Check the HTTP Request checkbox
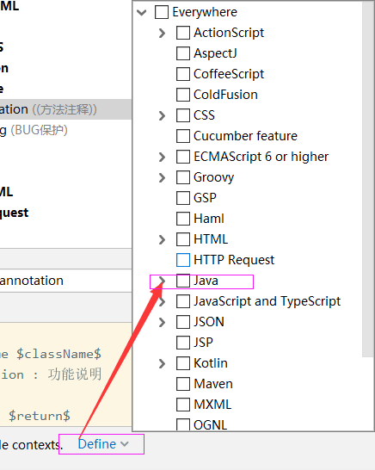The image size is (375, 470). (183, 260)
